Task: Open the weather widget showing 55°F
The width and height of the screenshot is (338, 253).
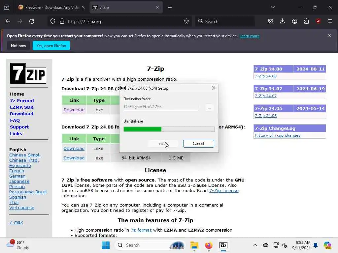Action: click(18, 245)
